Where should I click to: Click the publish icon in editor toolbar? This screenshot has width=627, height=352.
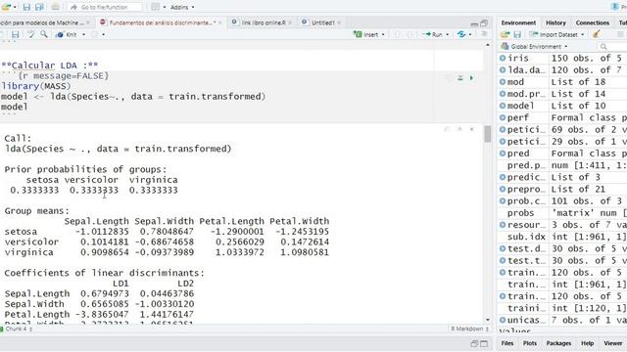[x=461, y=35]
